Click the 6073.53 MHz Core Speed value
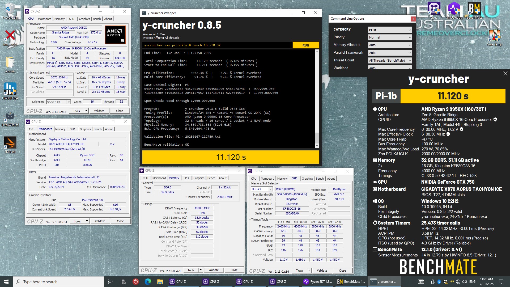 coord(59,78)
